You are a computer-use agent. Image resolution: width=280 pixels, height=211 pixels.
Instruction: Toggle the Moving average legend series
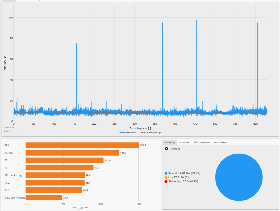(151, 133)
